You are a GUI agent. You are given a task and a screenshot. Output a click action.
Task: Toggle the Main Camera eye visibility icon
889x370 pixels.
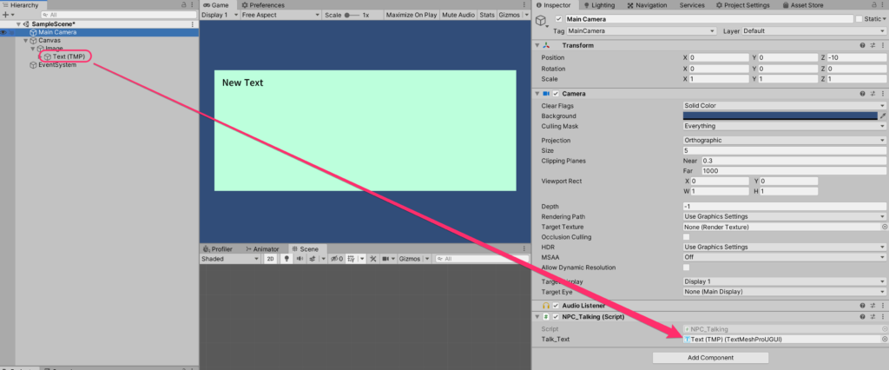point(4,32)
